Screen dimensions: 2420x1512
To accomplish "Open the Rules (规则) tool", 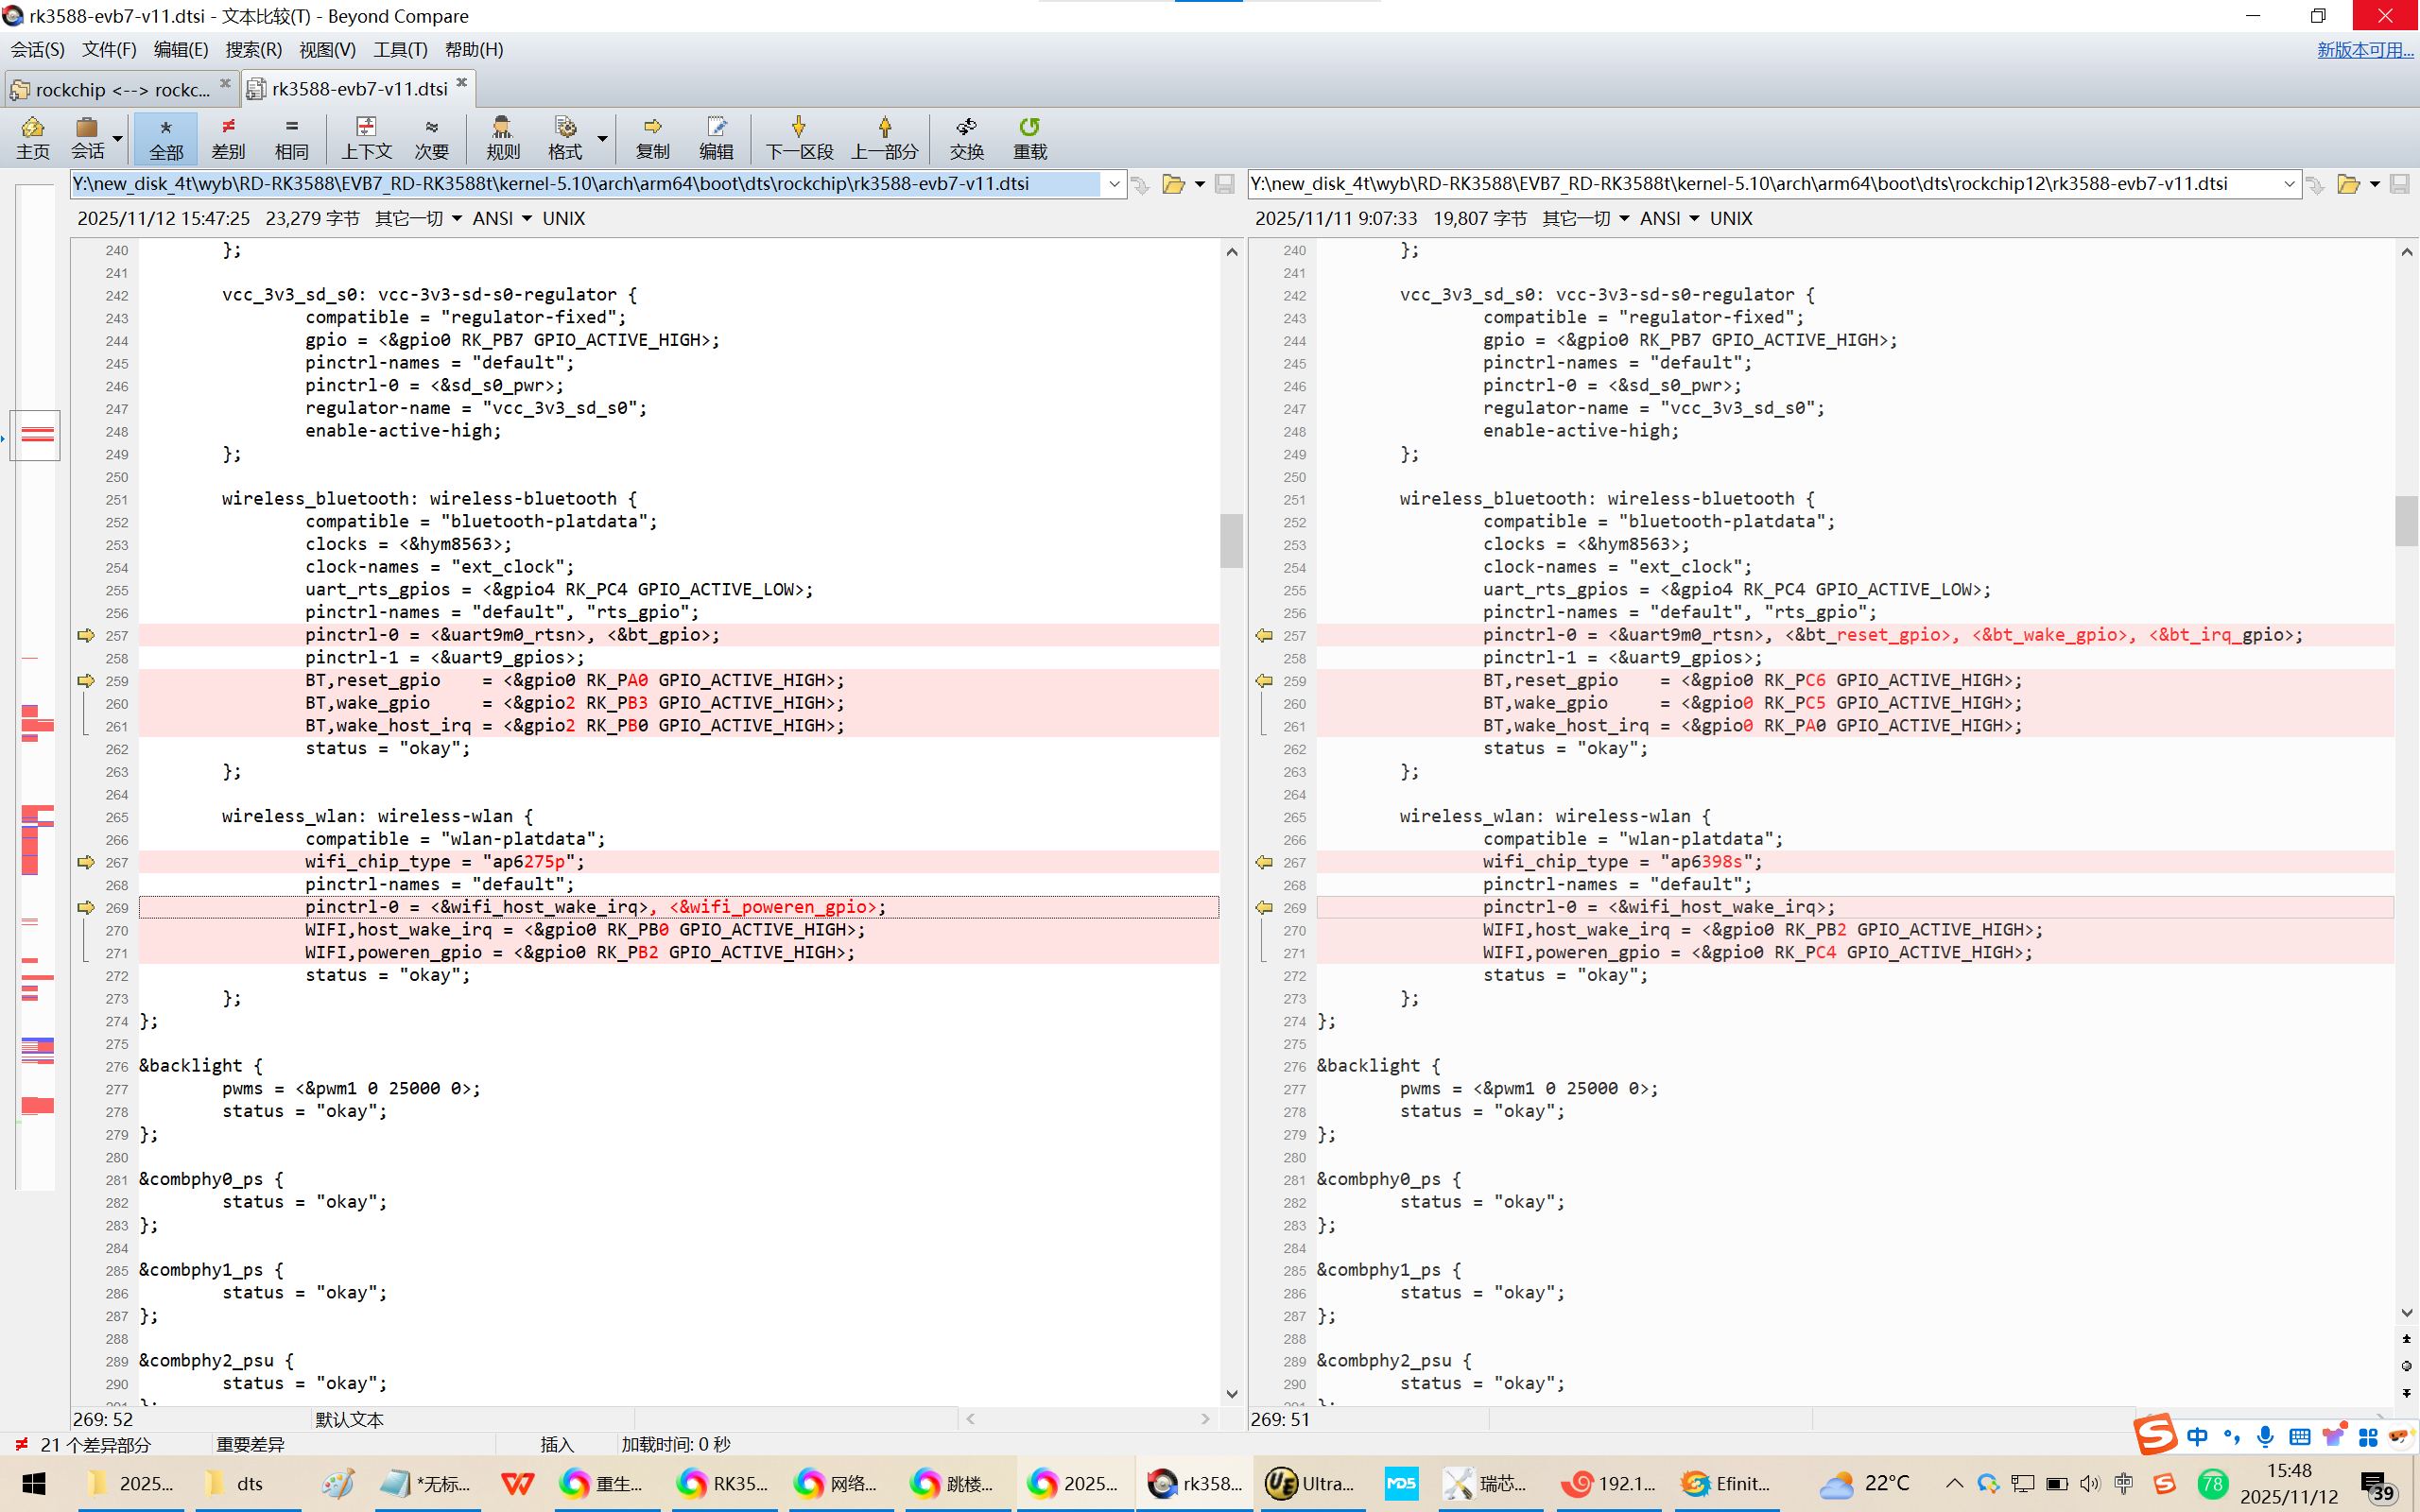I will pyautogui.click(x=502, y=137).
